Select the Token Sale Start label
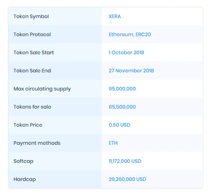 tap(34, 52)
